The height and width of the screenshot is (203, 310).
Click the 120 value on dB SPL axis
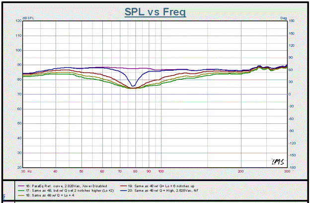click(x=18, y=21)
